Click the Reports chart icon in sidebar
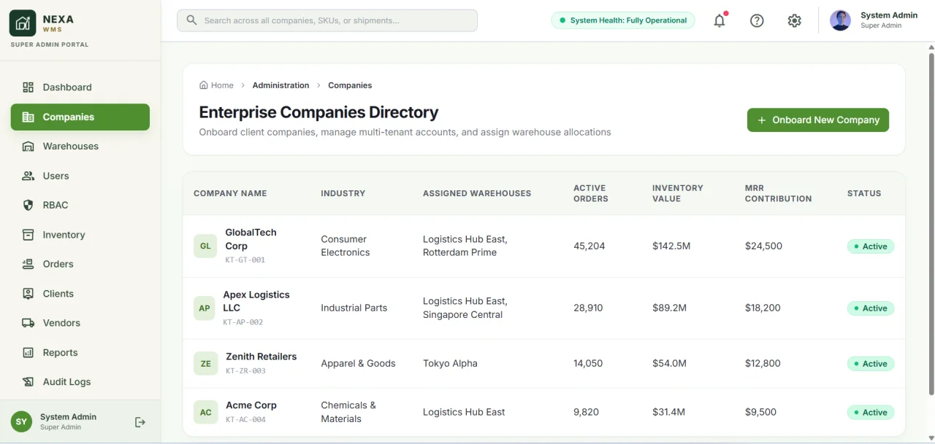 click(x=28, y=353)
